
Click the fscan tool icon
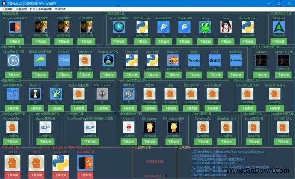click(x=226, y=27)
